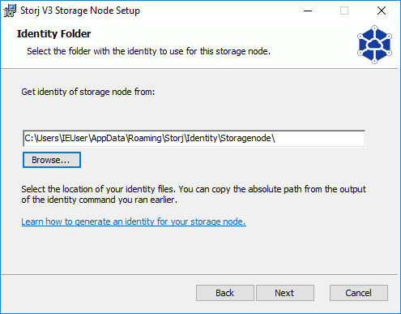Click the C:\Users portion of the identity path
Image resolution: width=401 pixels, height=314 pixels.
coord(42,138)
